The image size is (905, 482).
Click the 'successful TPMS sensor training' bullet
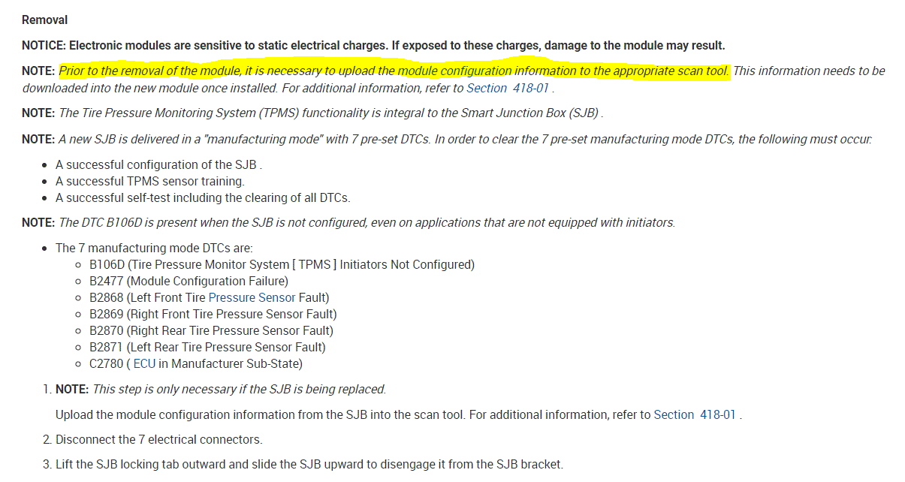click(149, 181)
